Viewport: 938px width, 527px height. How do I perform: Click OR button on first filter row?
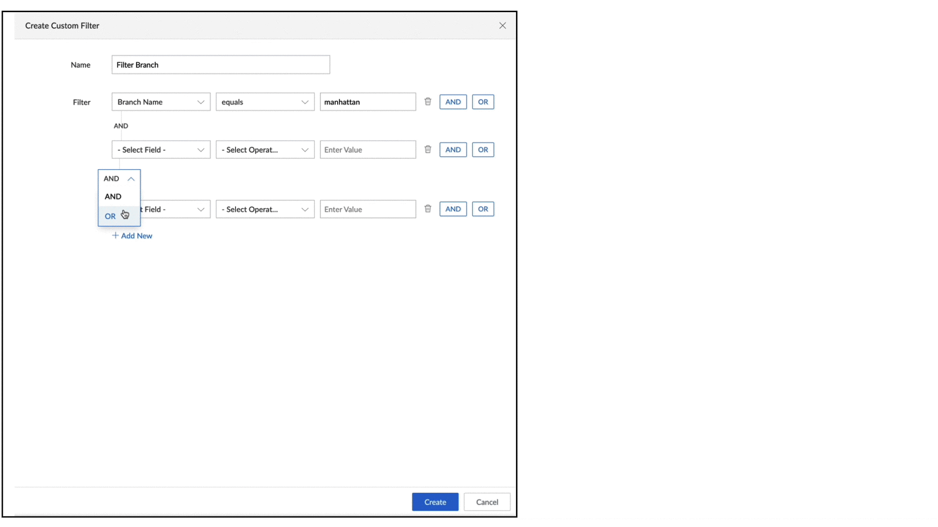pyautogui.click(x=483, y=102)
